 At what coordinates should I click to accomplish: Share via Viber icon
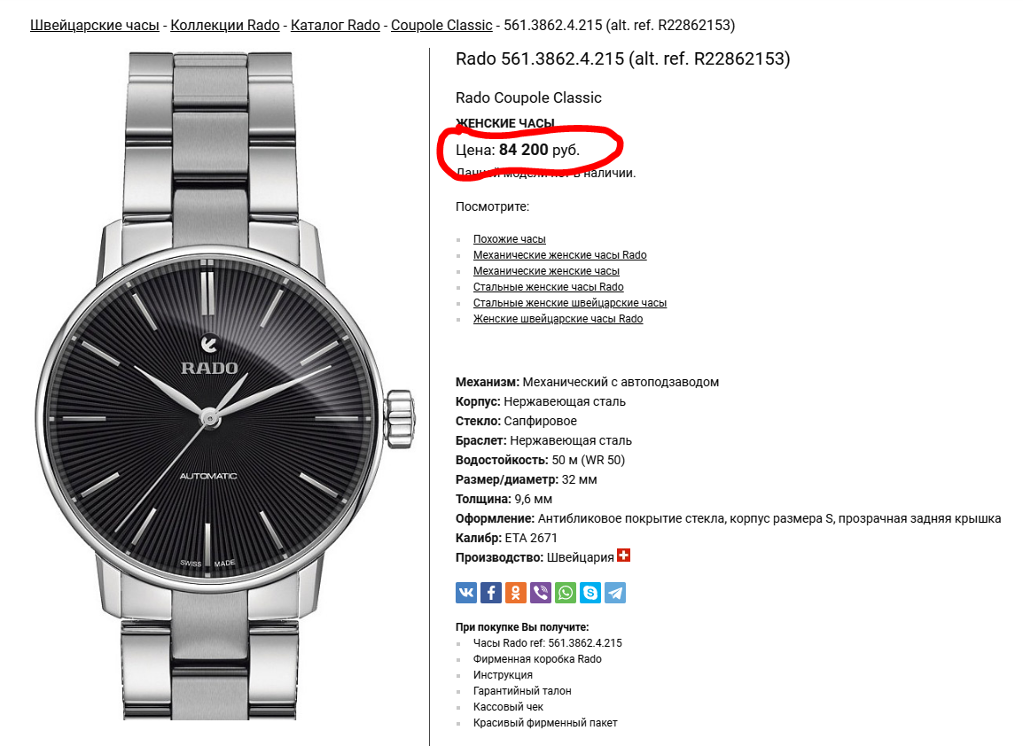(x=541, y=593)
